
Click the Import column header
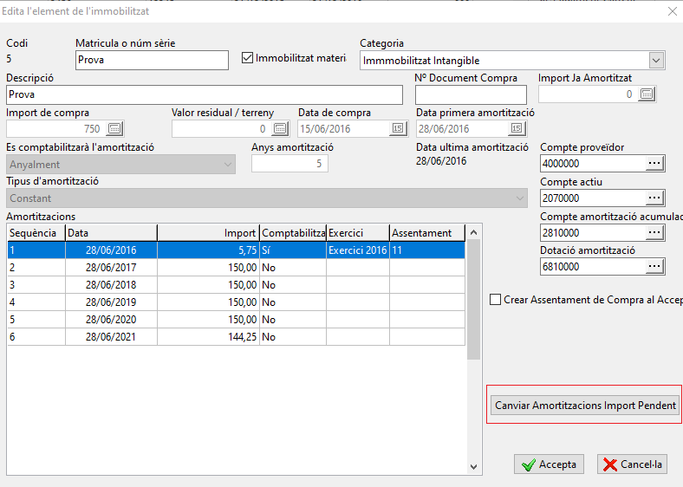pos(208,233)
